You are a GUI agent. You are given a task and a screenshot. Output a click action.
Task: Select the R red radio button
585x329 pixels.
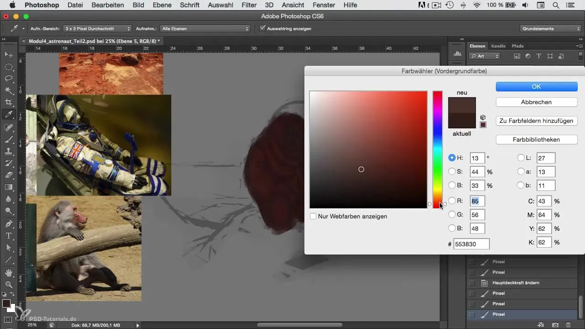click(x=452, y=200)
